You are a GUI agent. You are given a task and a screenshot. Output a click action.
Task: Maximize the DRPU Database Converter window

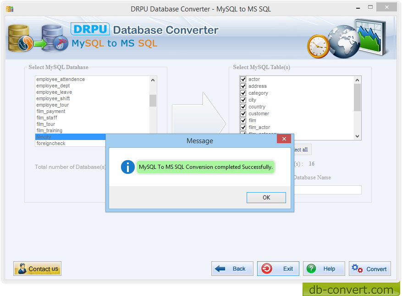pos(370,7)
